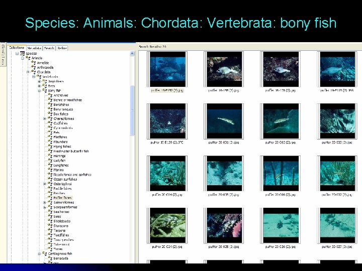The height and width of the screenshot is (271, 362).
Task: Click the node icon beside Birds
Action: click(45, 86)
